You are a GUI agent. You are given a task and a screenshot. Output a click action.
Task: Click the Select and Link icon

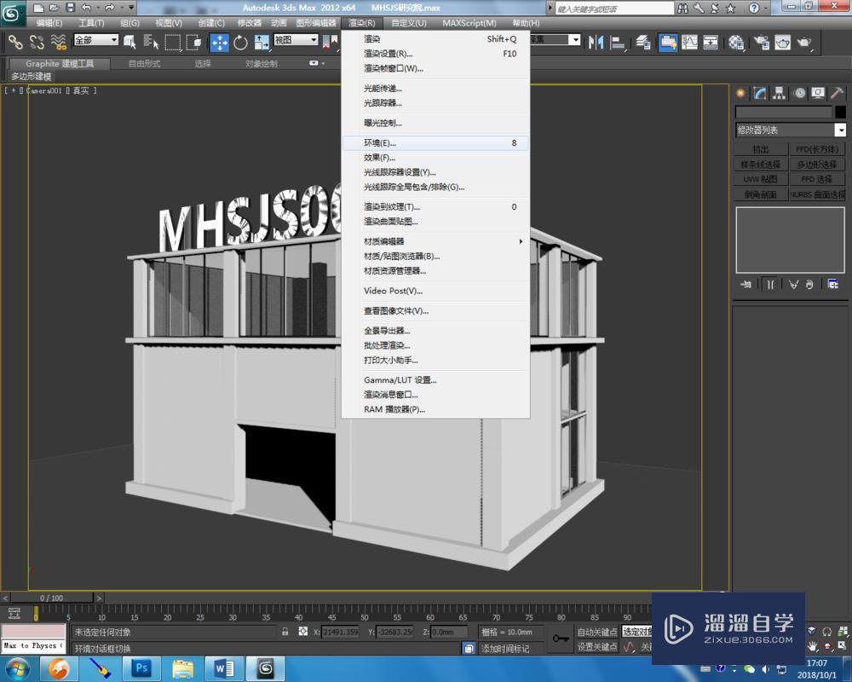(x=15, y=42)
